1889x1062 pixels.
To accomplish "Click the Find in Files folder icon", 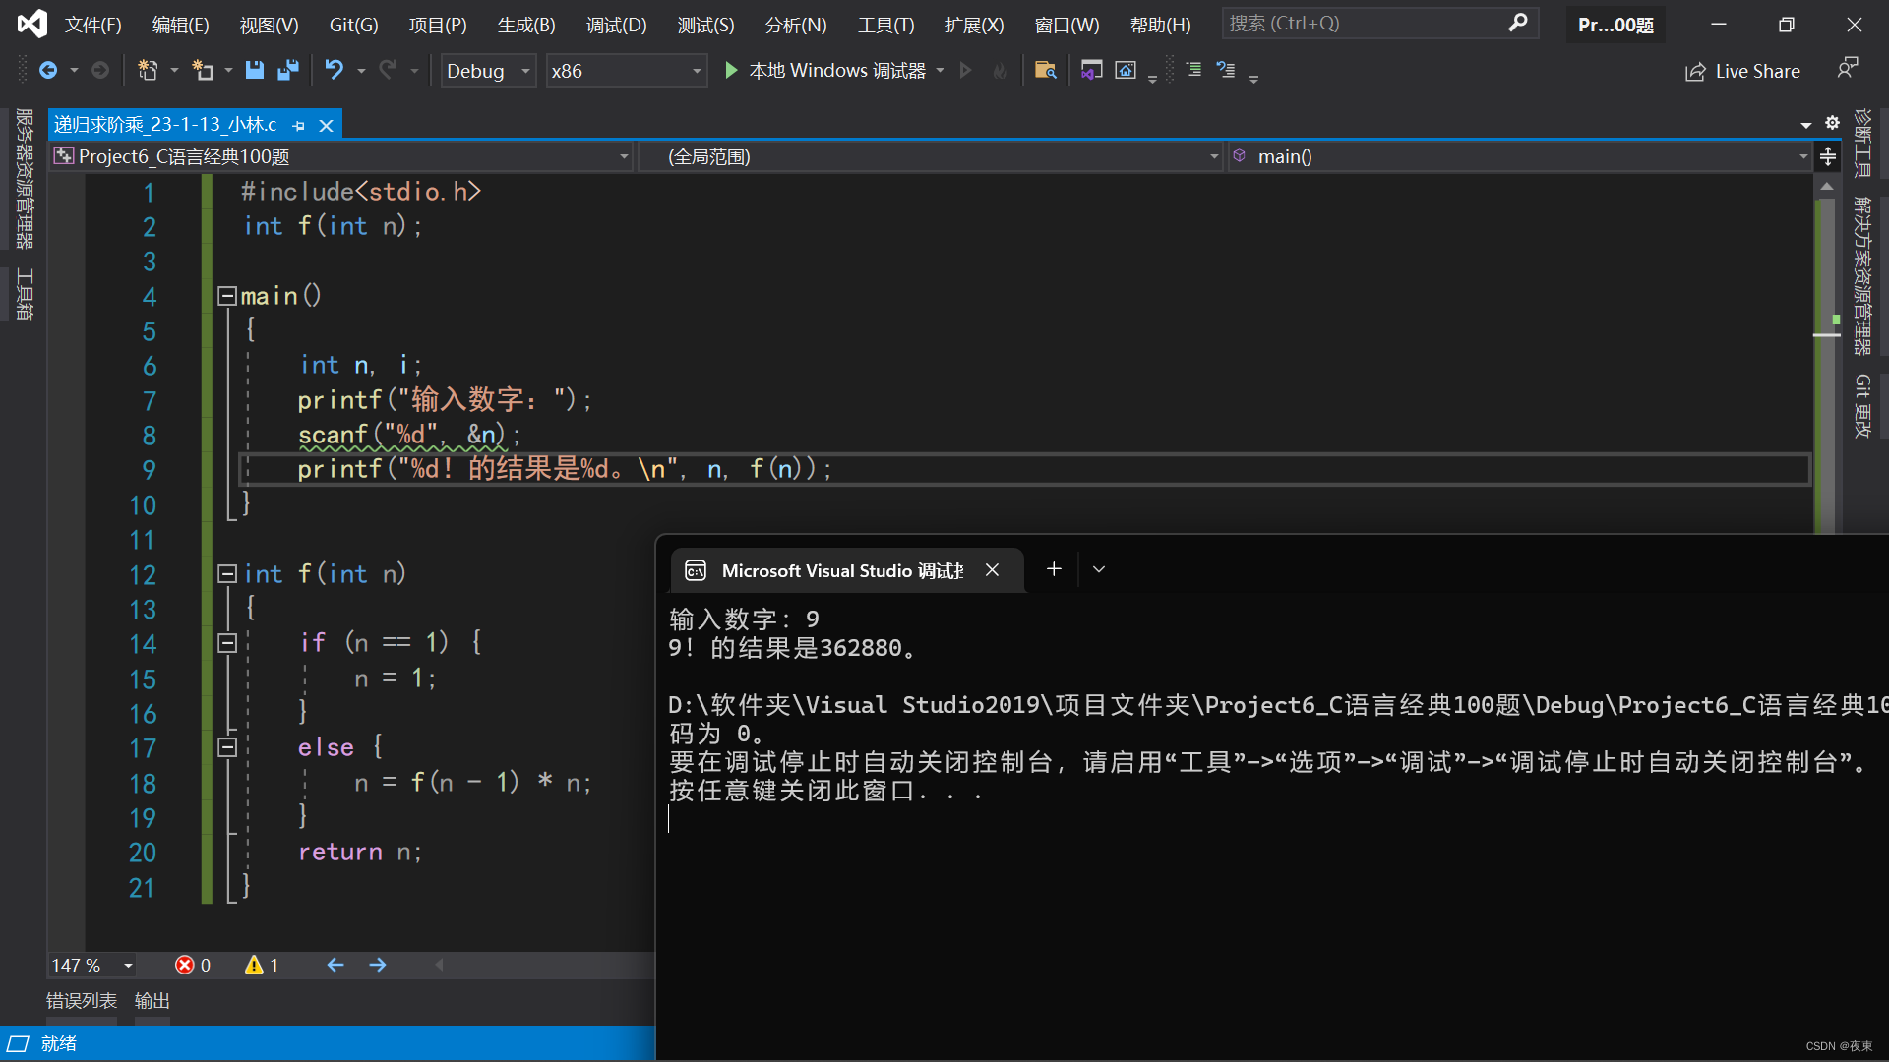I will [x=1045, y=70].
